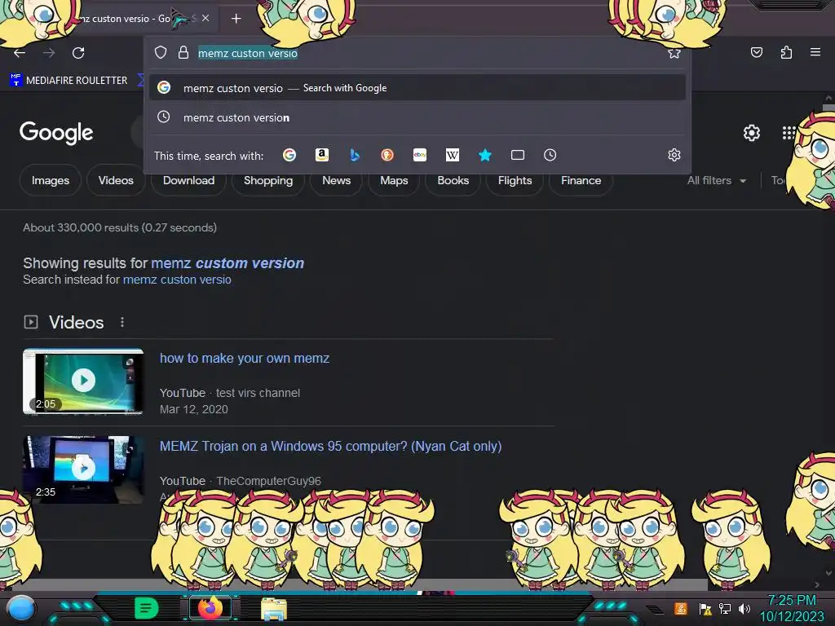Search bookmarks using the star icon
The image size is (835, 626).
(x=484, y=155)
